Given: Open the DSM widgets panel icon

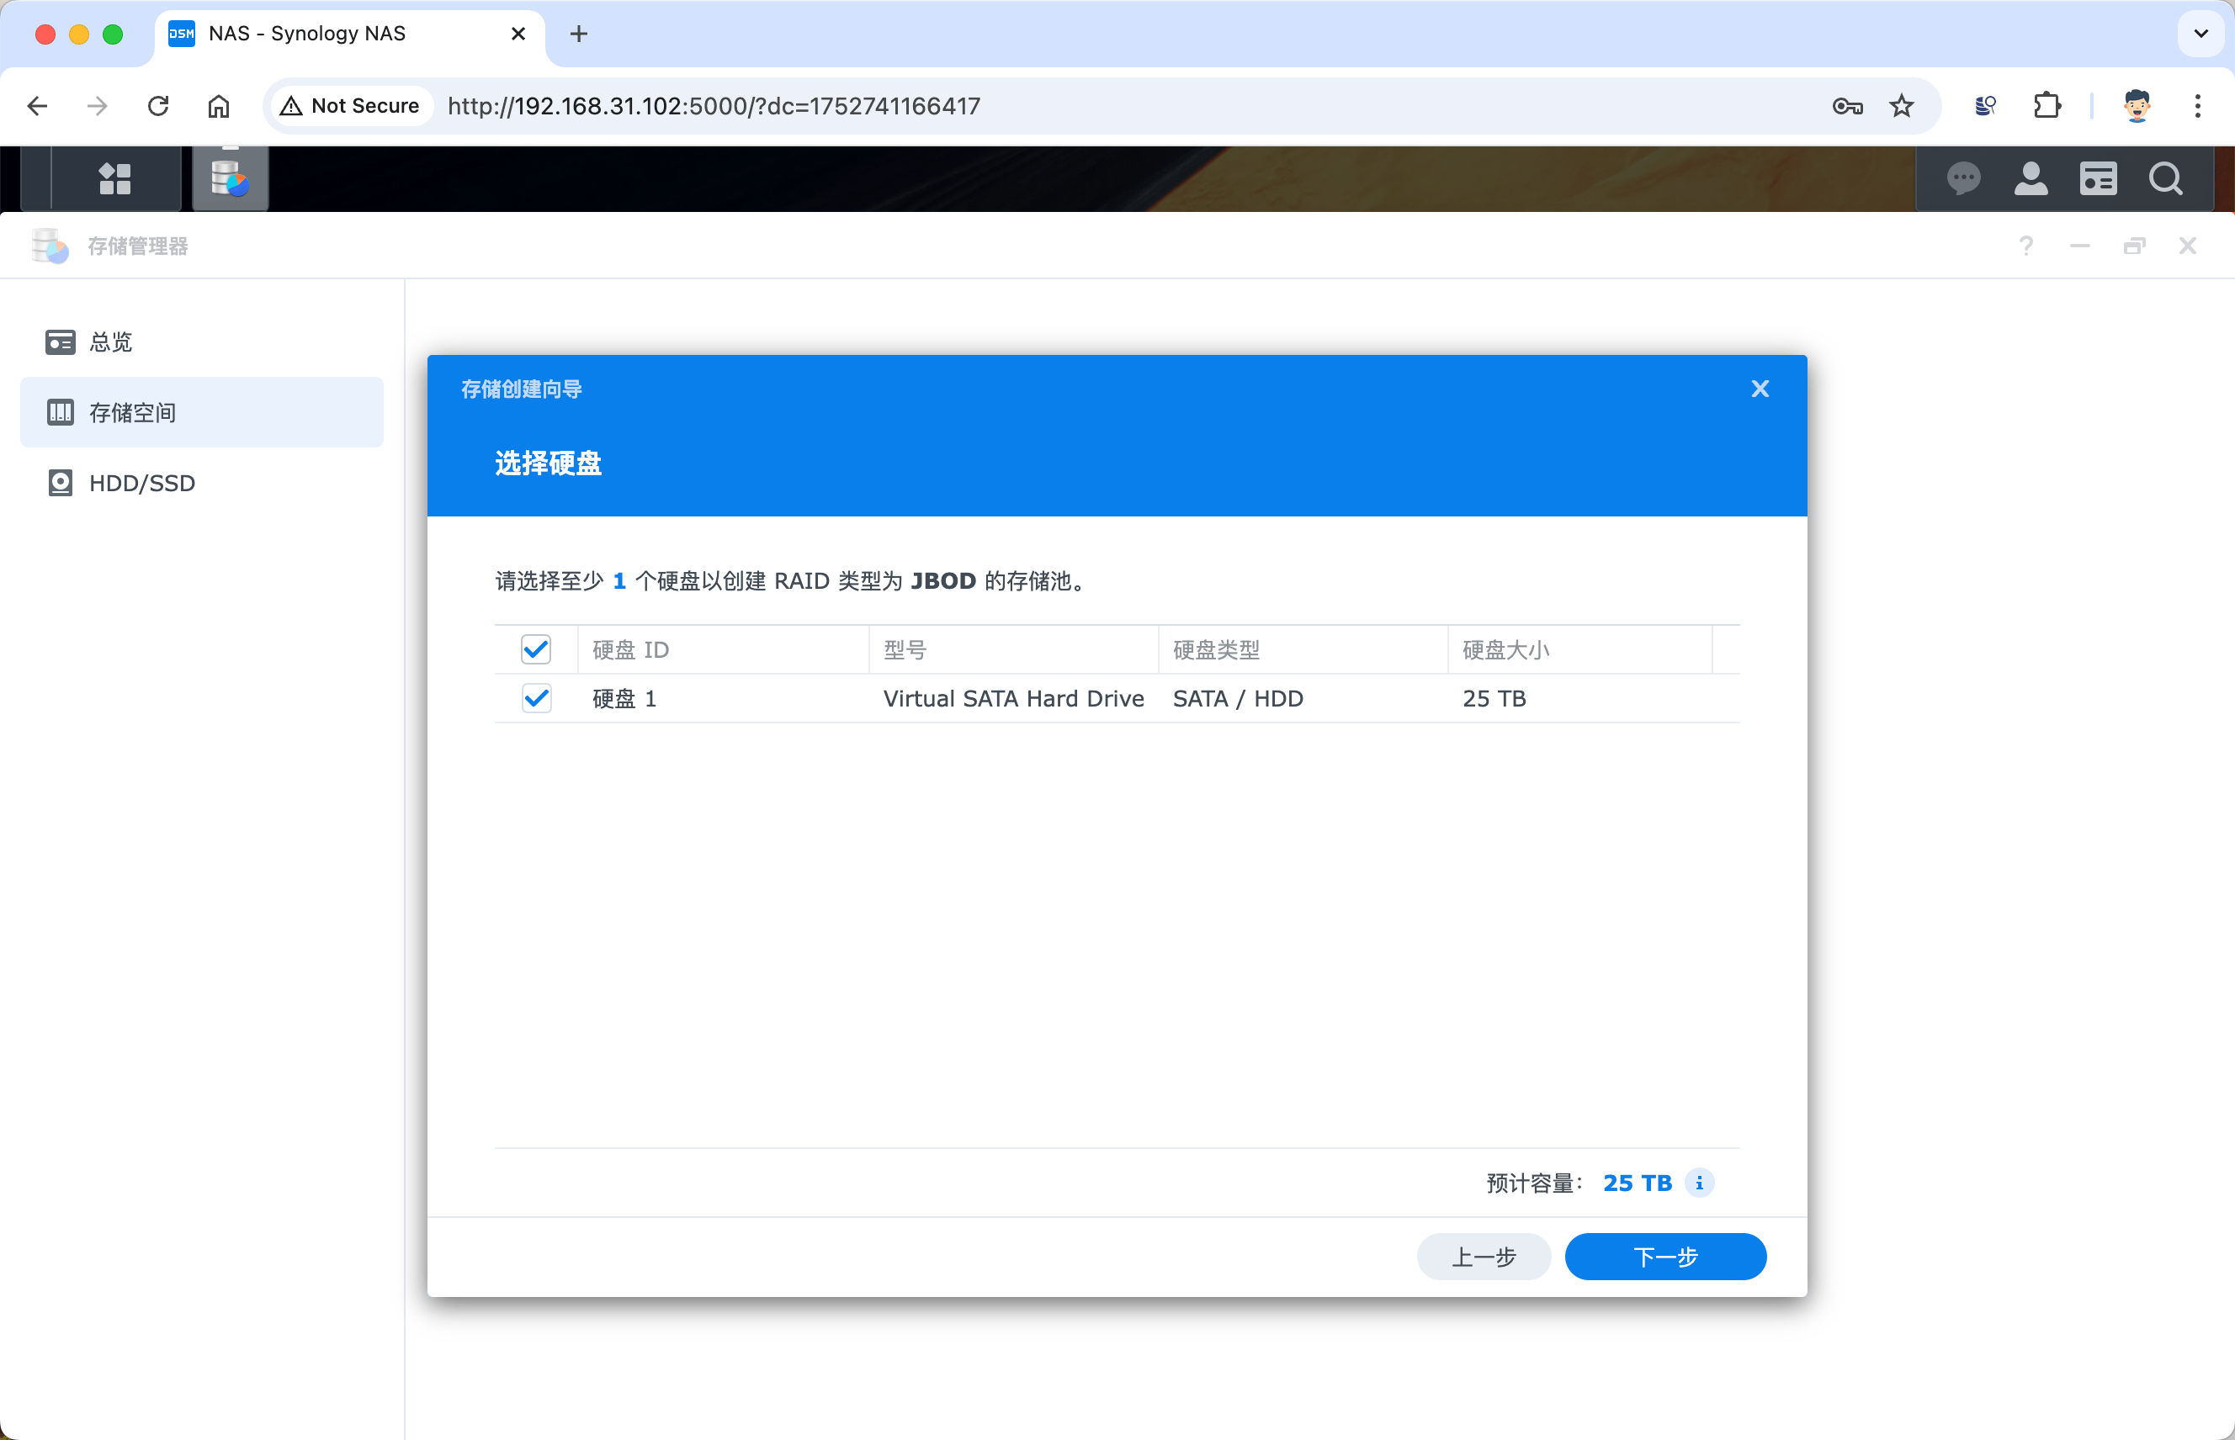Looking at the screenshot, I should [2098, 177].
